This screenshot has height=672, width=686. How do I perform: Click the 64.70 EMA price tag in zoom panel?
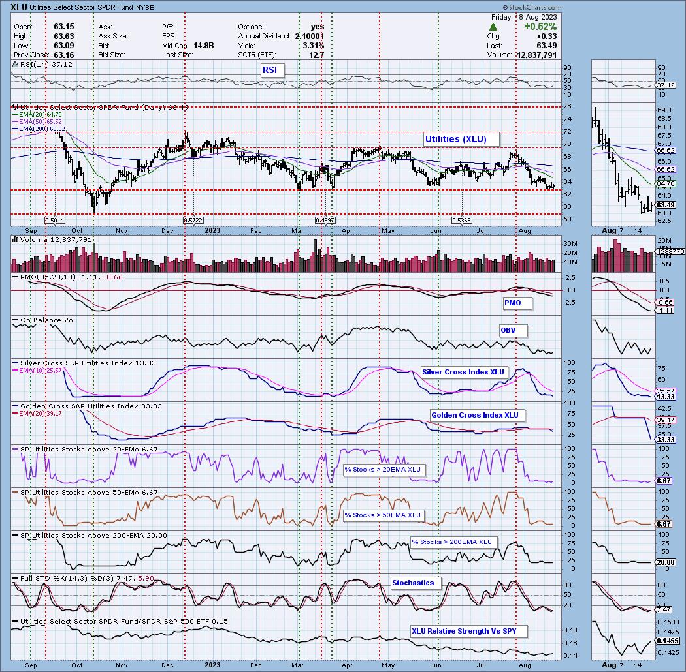click(666, 183)
